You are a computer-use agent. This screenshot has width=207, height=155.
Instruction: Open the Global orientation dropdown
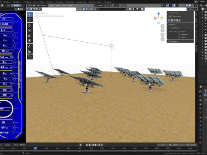(x=100, y=6)
